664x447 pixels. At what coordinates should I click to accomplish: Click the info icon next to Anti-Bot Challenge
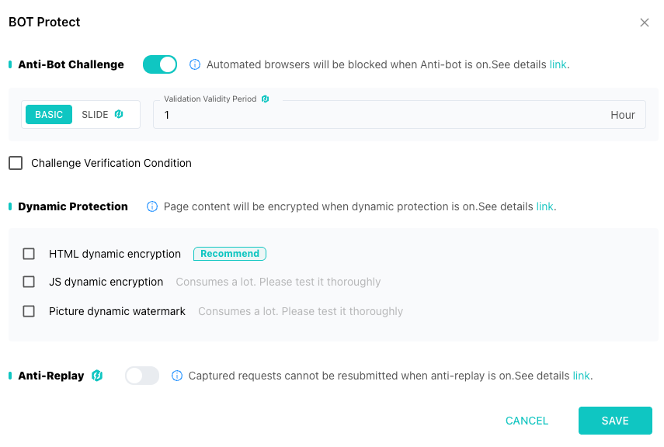tap(195, 64)
